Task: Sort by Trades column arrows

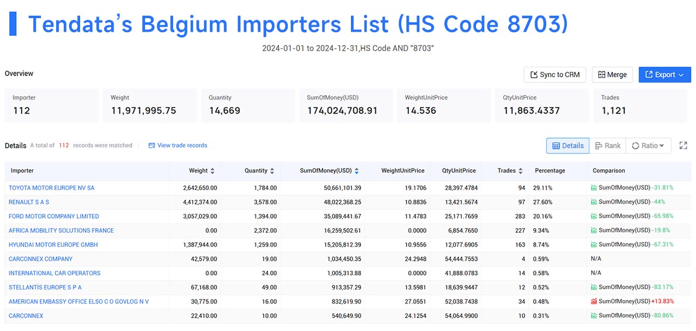Action: [x=520, y=171]
